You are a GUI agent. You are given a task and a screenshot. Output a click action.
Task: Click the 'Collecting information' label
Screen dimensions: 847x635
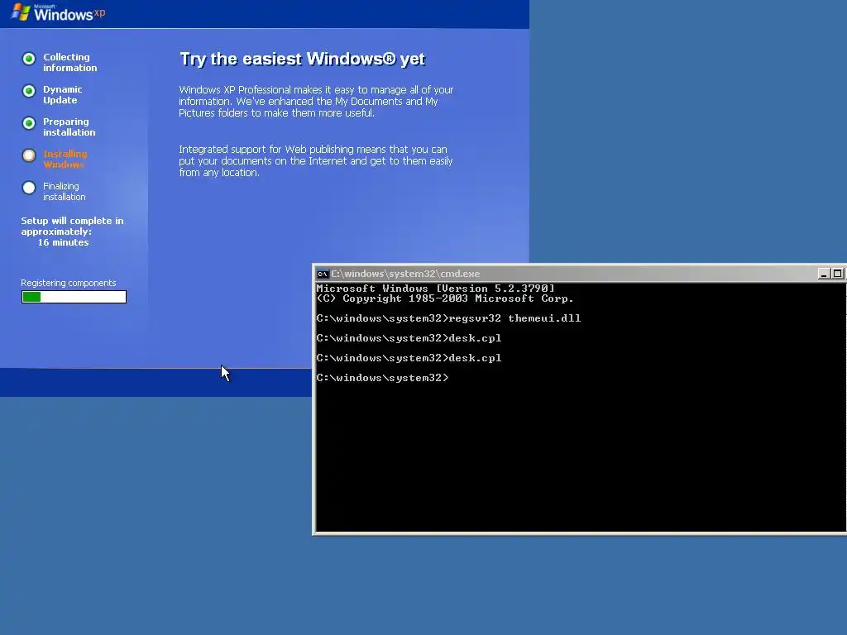pyautogui.click(x=69, y=62)
